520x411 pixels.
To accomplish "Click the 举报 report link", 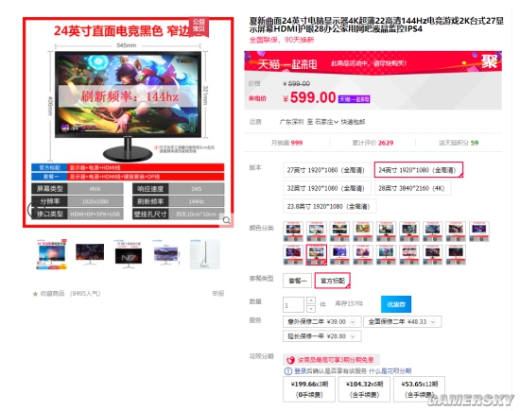I will (217, 293).
